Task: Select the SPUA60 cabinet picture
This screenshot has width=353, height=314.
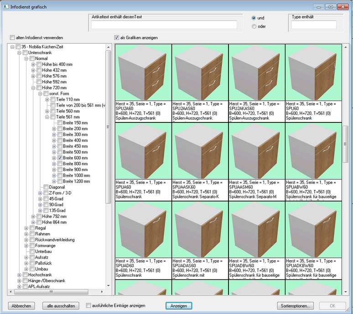Action: 143,151
